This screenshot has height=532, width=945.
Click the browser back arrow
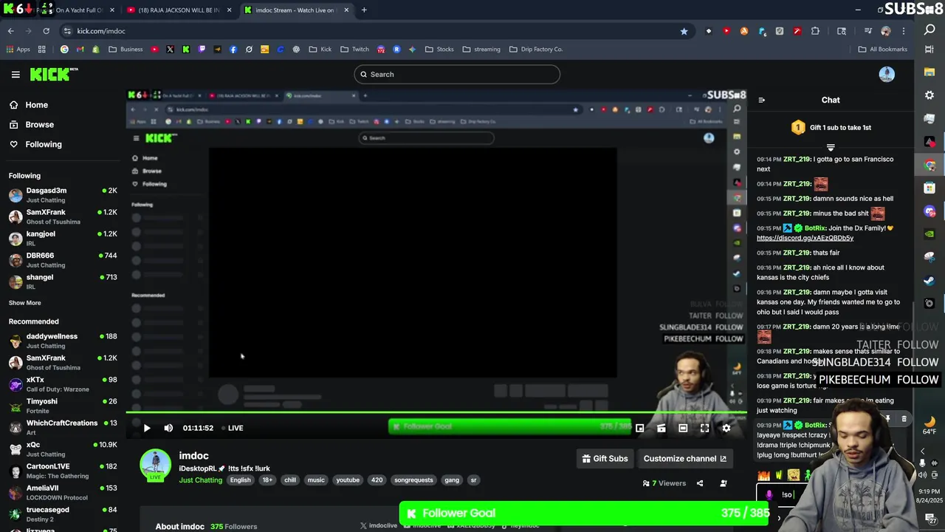[11, 31]
